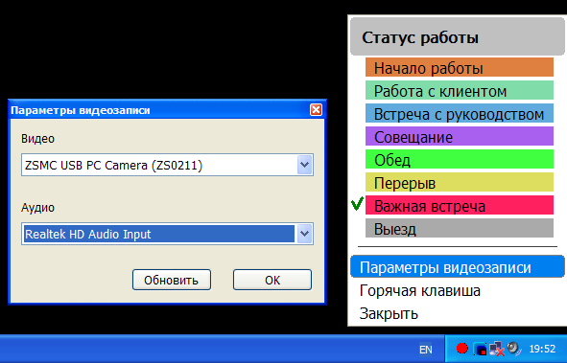
Task: Select the Встреча с руководством status
Action: (460, 114)
